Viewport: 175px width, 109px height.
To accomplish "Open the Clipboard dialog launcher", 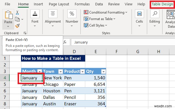I will point(25,33).
